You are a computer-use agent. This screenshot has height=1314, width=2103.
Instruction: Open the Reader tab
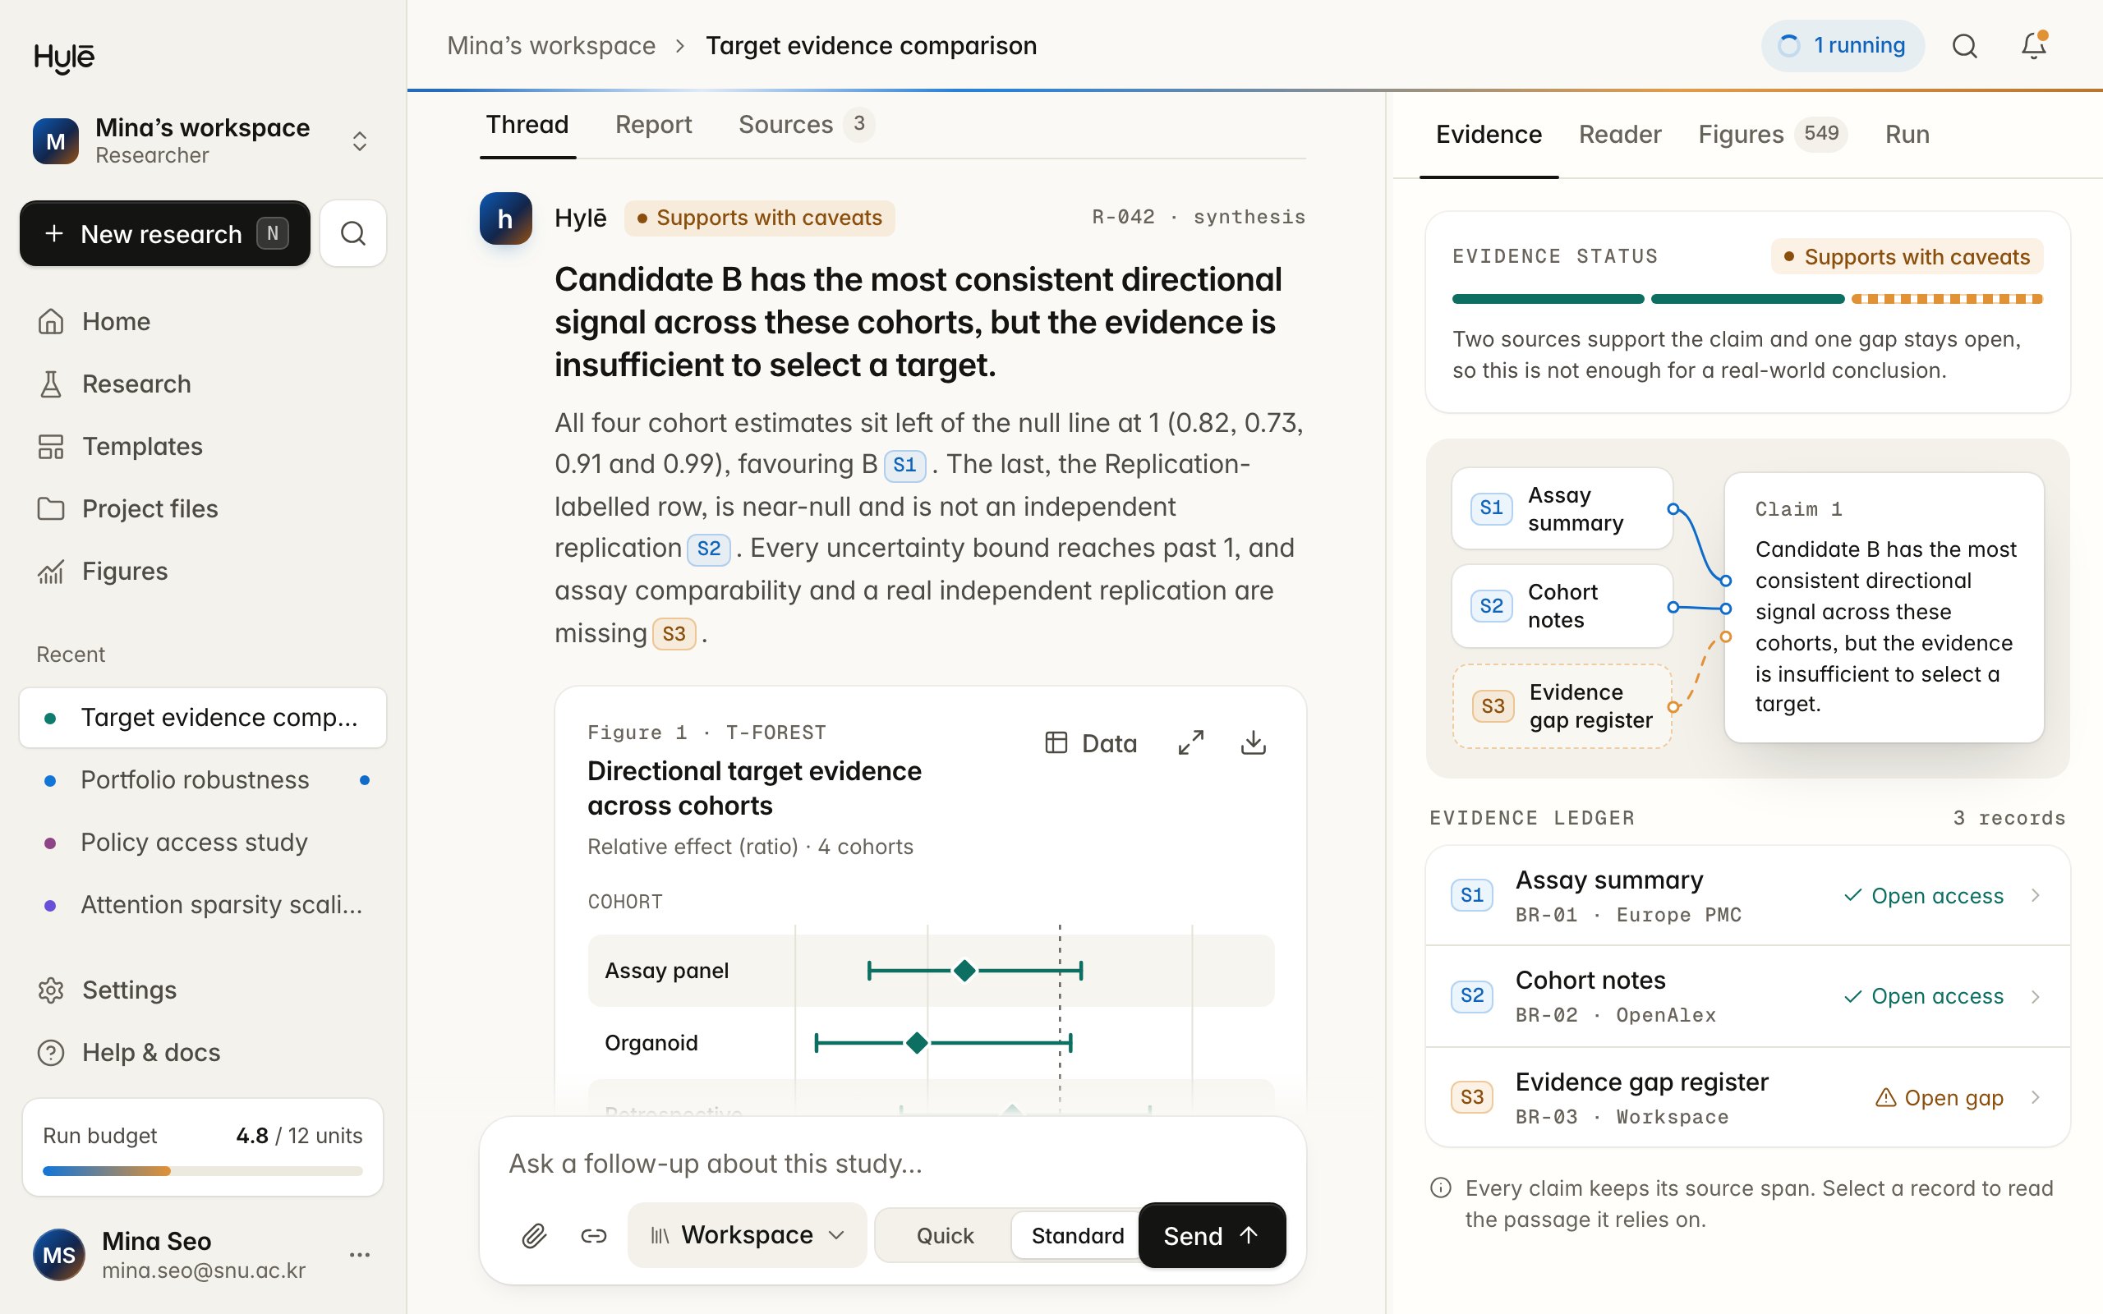1620,135
